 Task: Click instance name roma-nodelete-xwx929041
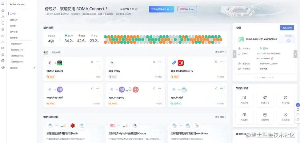point(261,39)
